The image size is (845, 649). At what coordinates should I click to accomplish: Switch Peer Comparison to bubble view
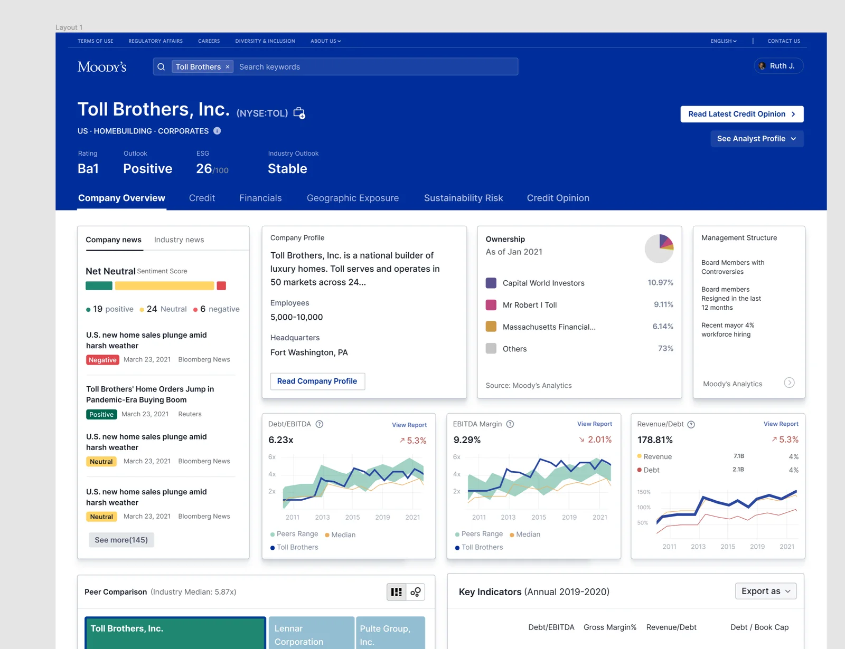pos(416,592)
